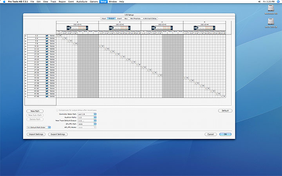Confirm the I/O Setup with OK

[225, 134]
